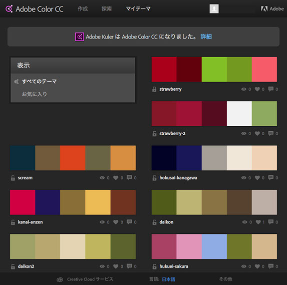Open comments icon on scream theme
The height and width of the screenshot is (285, 287).
click(129, 177)
